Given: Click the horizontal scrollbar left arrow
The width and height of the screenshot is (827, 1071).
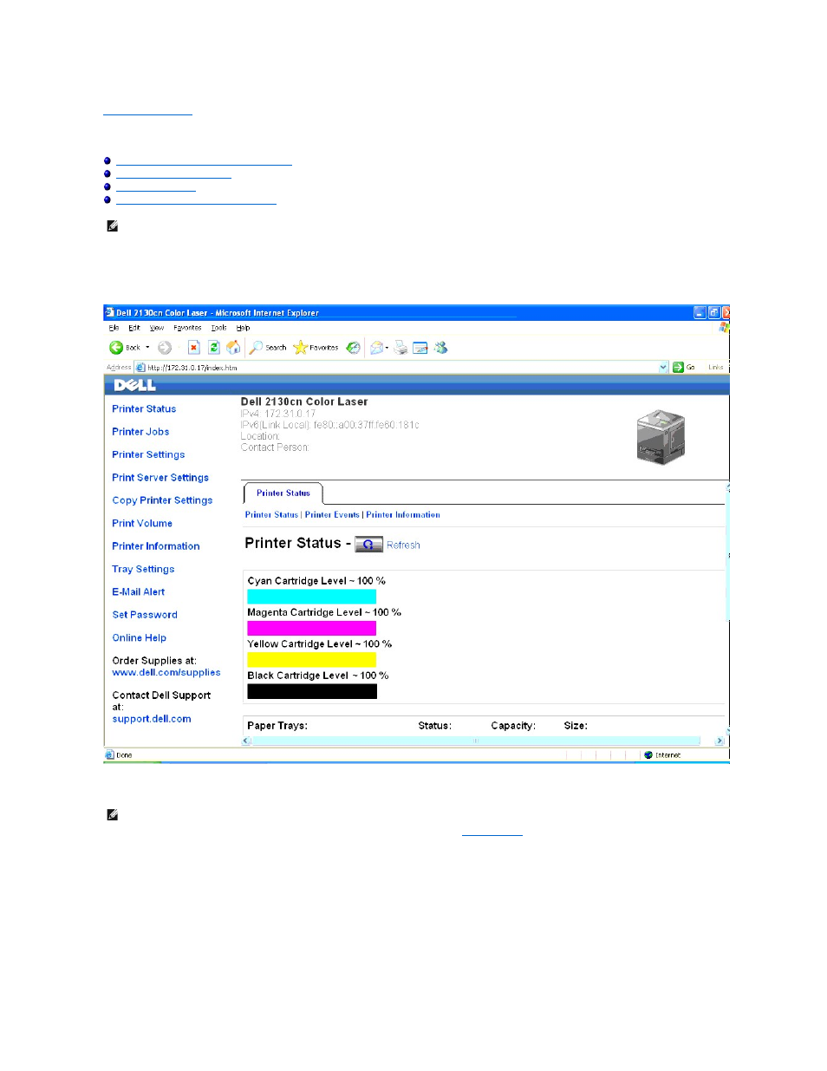Looking at the screenshot, I should click(x=247, y=741).
